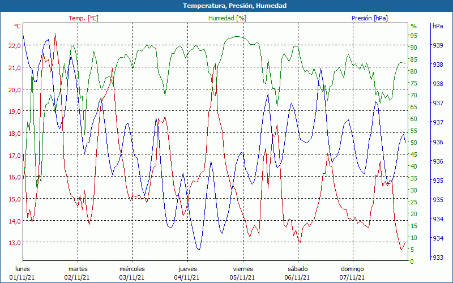
Task: Click the 'viernes' day label
Action: click(x=243, y=269)
